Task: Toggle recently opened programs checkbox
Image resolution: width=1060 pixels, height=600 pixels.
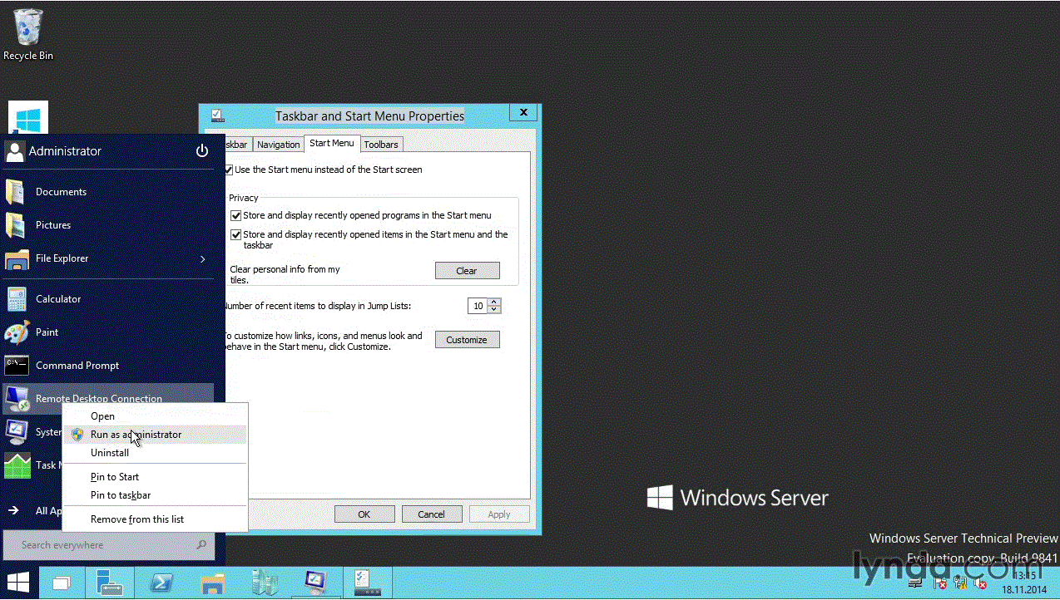Action: click(x=236, y=215)
